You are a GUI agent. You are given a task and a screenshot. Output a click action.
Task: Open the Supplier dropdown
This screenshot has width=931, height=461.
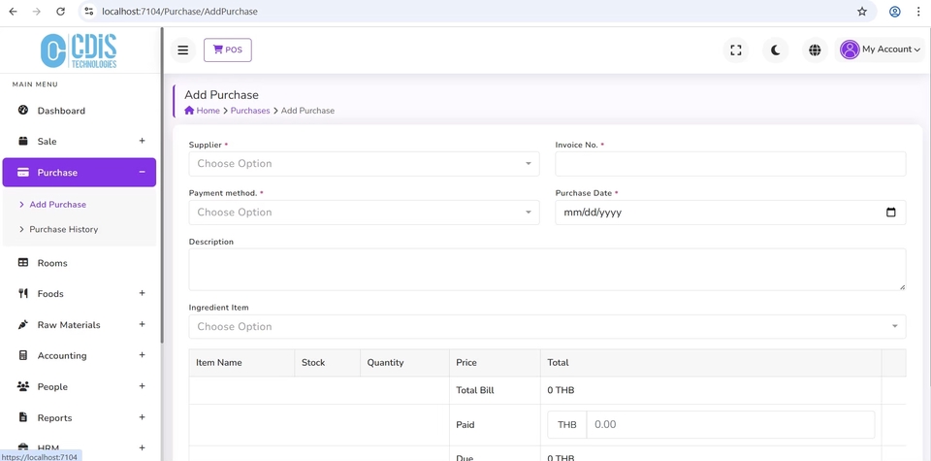click(x=364, y=164)
